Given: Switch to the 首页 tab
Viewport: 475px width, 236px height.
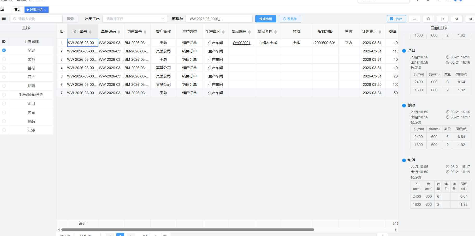Looking at the screenshot, I should pyautogui.click(x=17, y=10).
